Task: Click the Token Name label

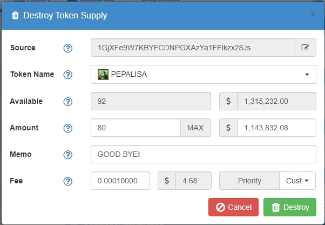Action: tap(32, 74)
